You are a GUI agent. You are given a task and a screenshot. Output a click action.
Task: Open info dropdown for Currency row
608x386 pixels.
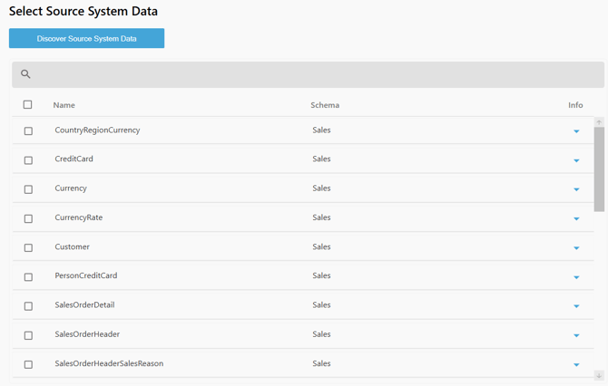(x=576, y=189)
